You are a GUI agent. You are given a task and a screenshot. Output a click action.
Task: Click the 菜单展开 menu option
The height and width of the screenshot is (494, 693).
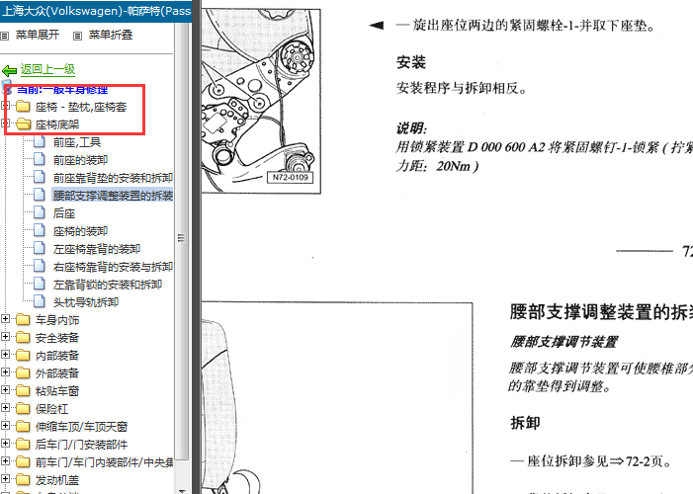coord(38,35)
